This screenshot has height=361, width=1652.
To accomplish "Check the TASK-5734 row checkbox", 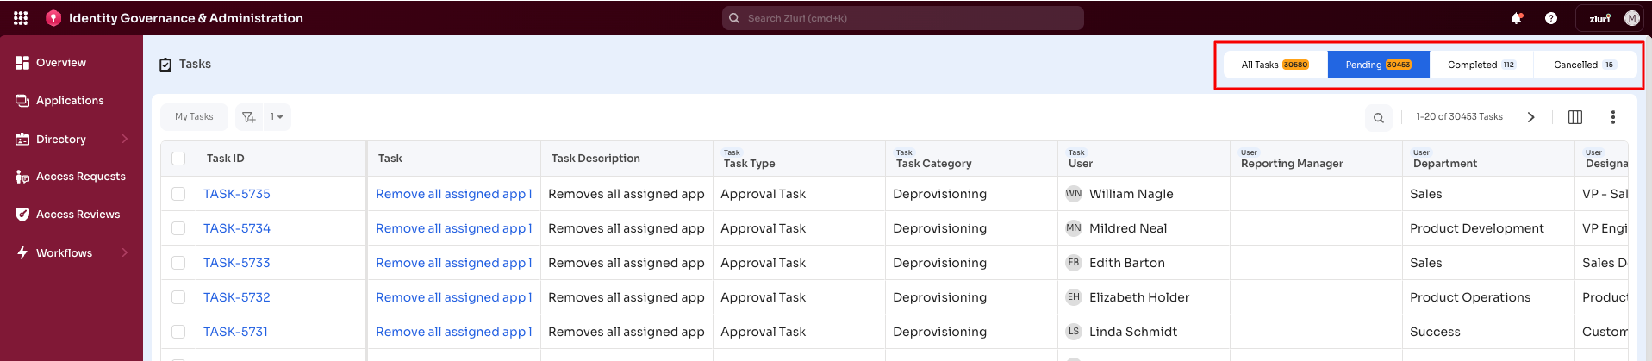I will pos(178,228).
